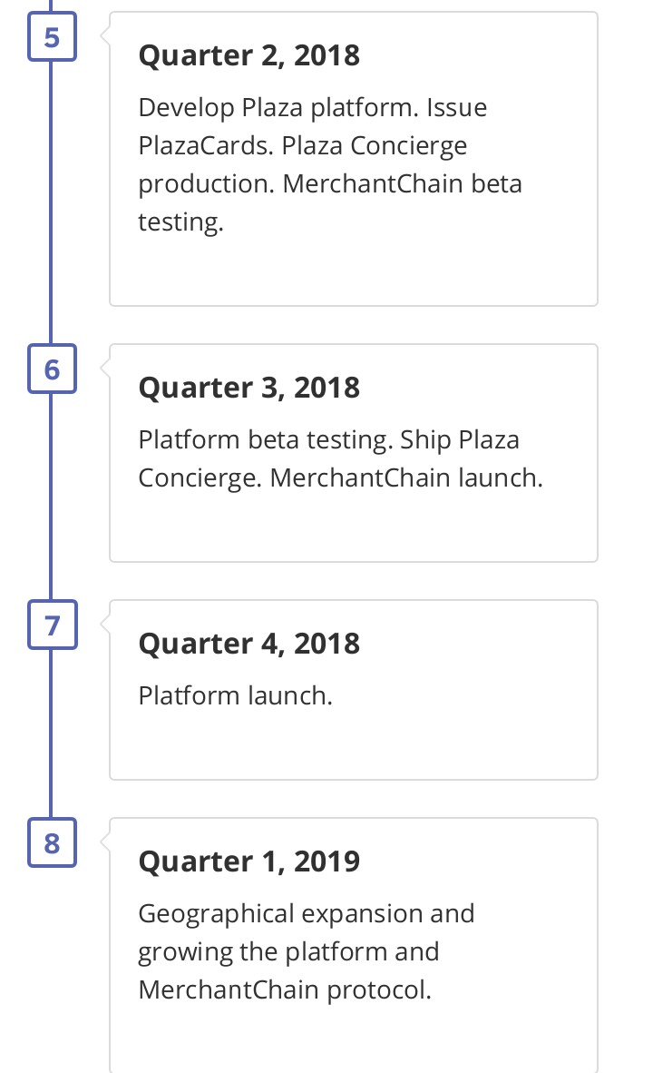This screenshot has height=1073, width=653.
Task: Click the Geographical expansion description text
Action: [x=307, y=952]
